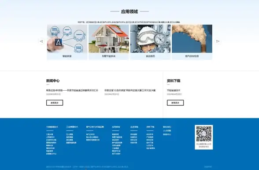Click the previous arrow of the 应用领域 carousel
259x170 pixels.
(41, 41)
